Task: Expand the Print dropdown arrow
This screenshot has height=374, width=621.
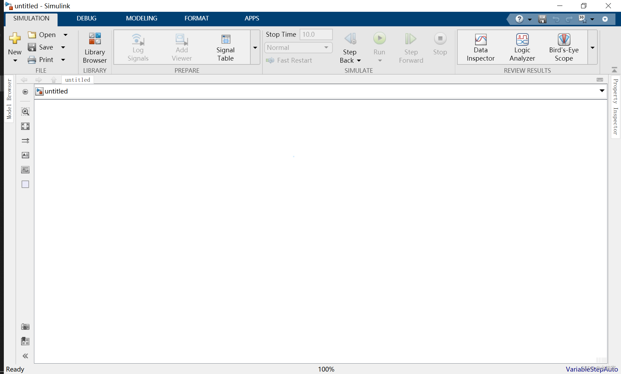Action: coord(63,60)
